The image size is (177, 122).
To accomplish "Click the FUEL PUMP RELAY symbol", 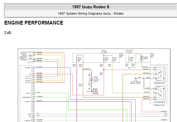I will 160,93.
